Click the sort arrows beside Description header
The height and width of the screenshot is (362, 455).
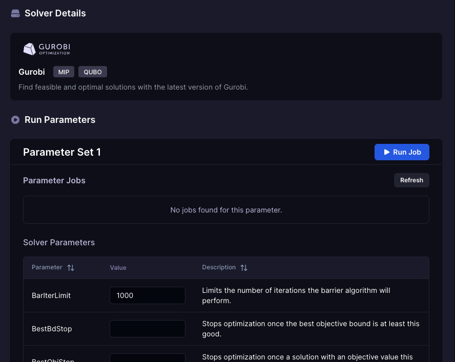[x=244, y=268]
